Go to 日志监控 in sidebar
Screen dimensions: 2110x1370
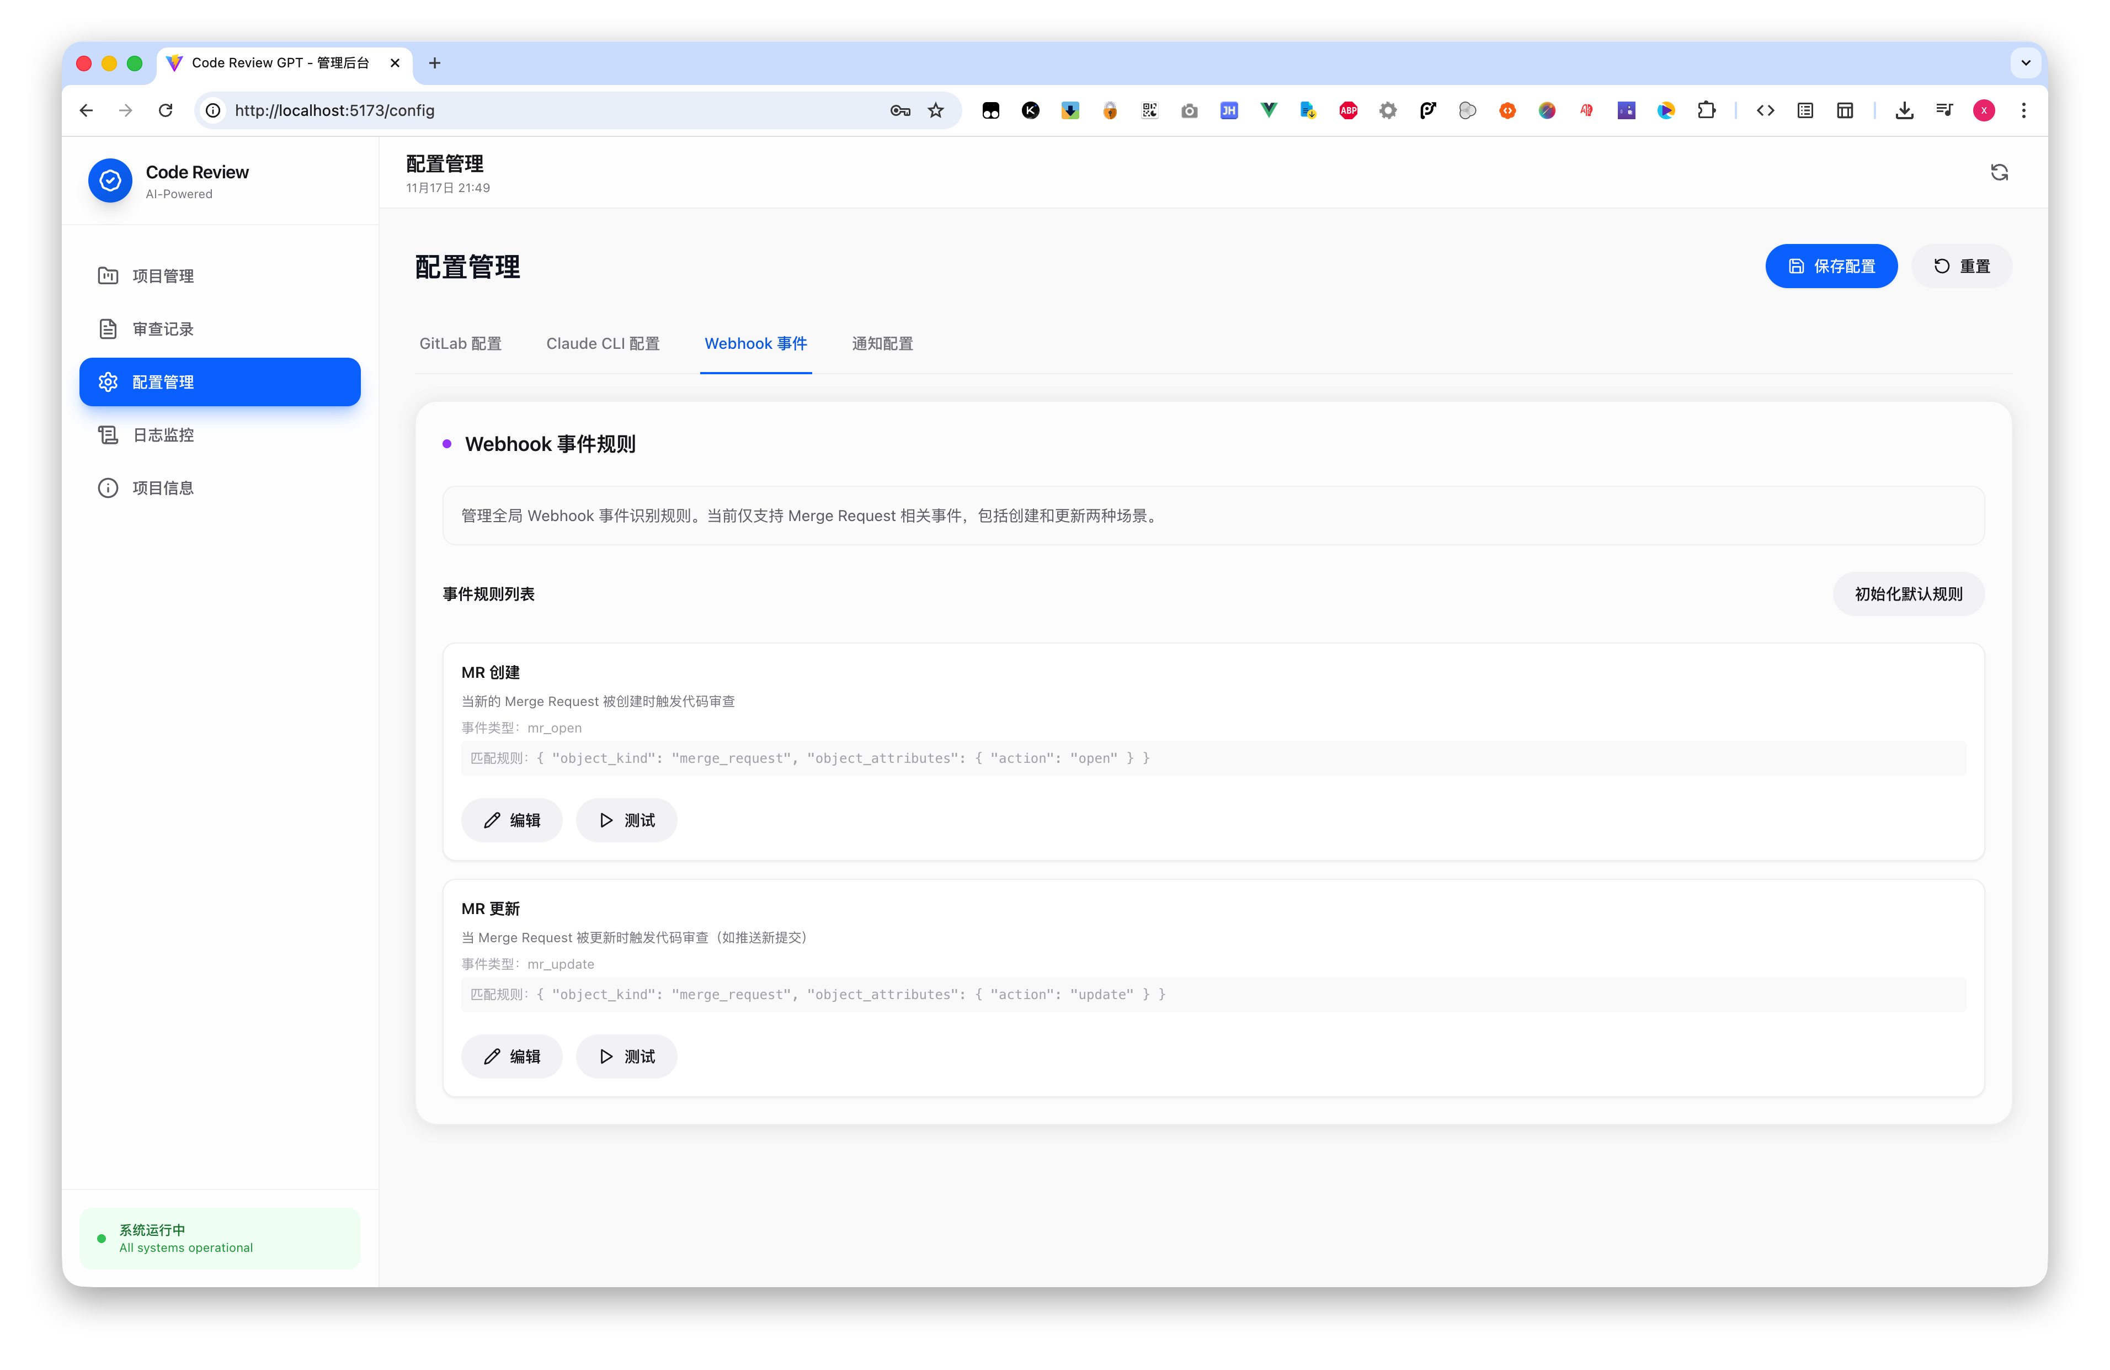[163, 434]
